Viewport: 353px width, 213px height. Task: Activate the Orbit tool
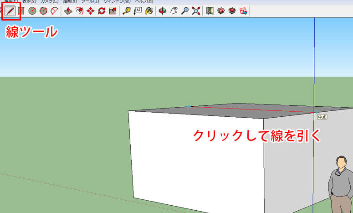point(163,11)
